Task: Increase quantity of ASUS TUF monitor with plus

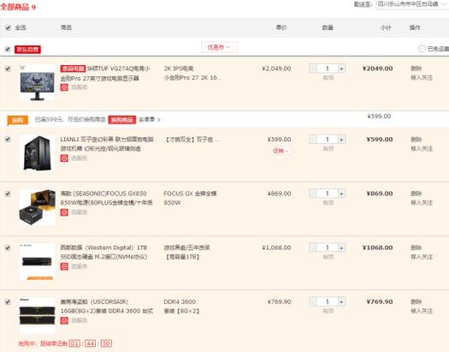Action: 341,69
